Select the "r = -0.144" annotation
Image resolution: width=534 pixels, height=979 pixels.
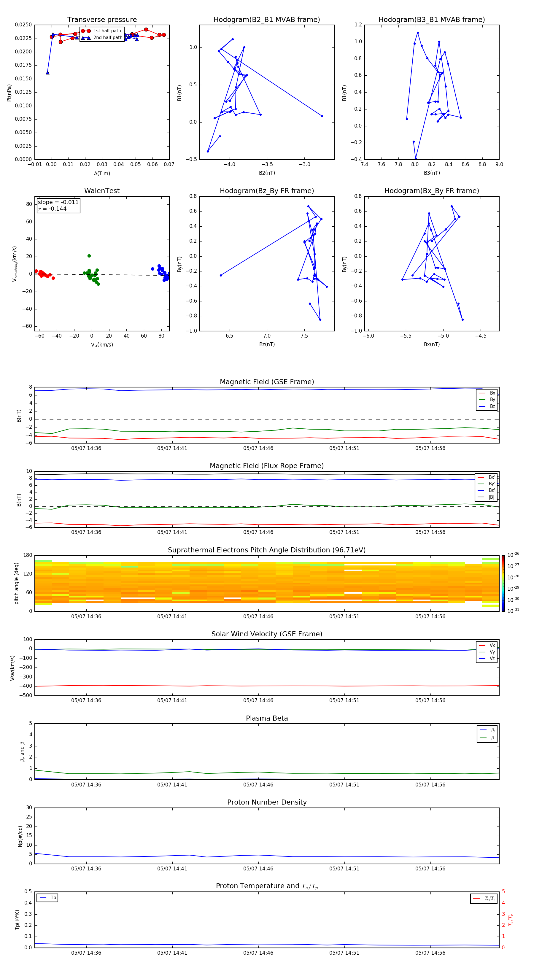click(x=53, y=209)
